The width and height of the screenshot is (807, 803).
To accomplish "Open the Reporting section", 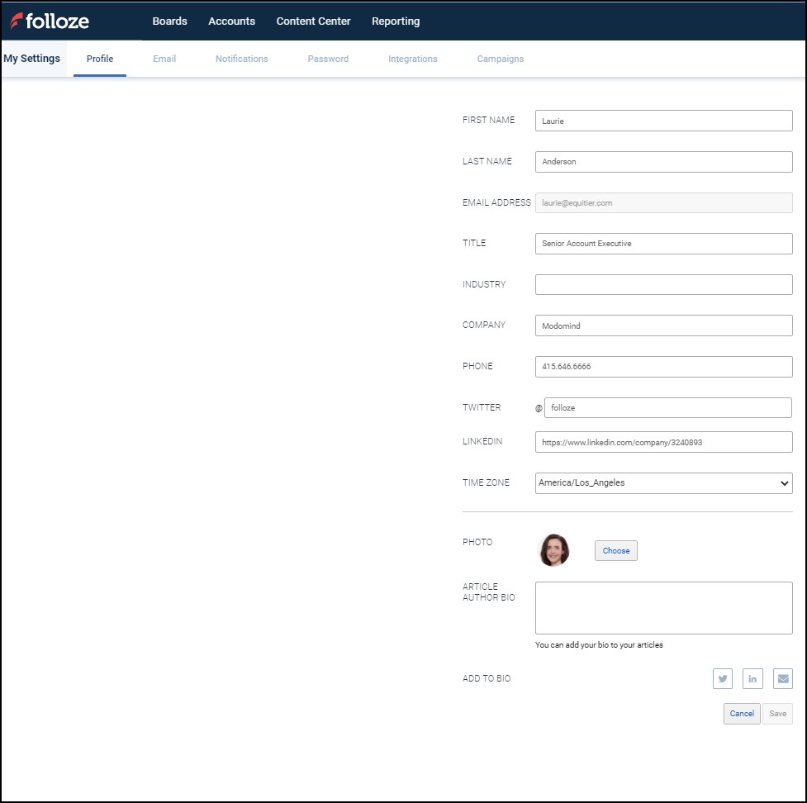I will pyautogui.click(x=396, y=21).
